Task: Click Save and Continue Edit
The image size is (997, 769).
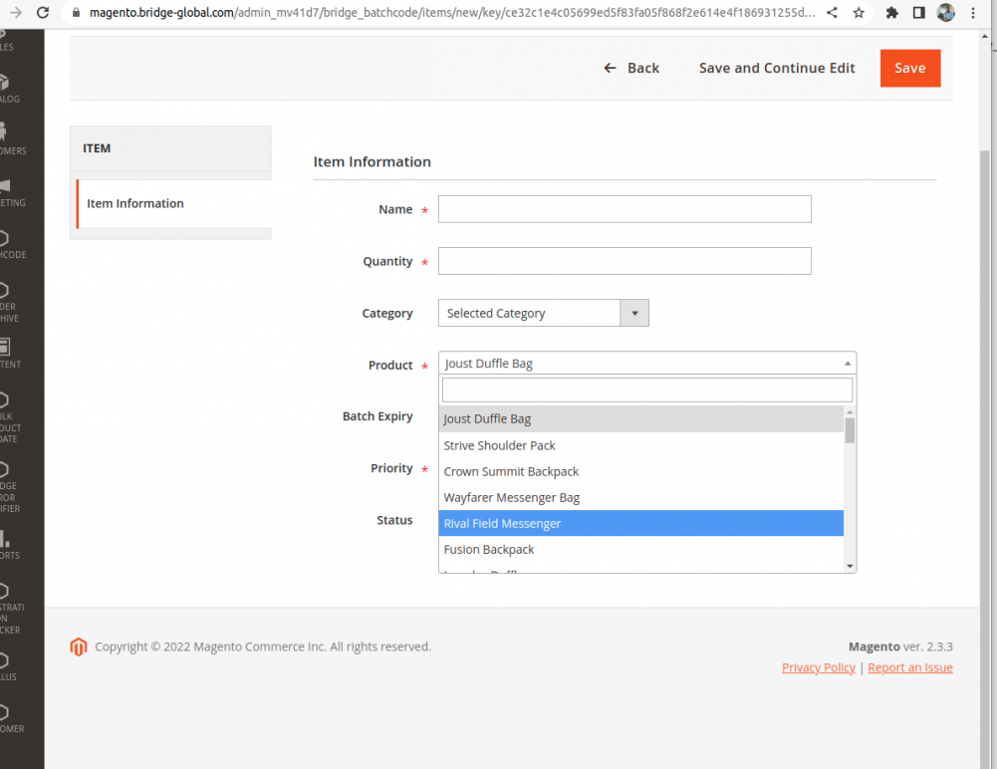Action: pos(777,68)
